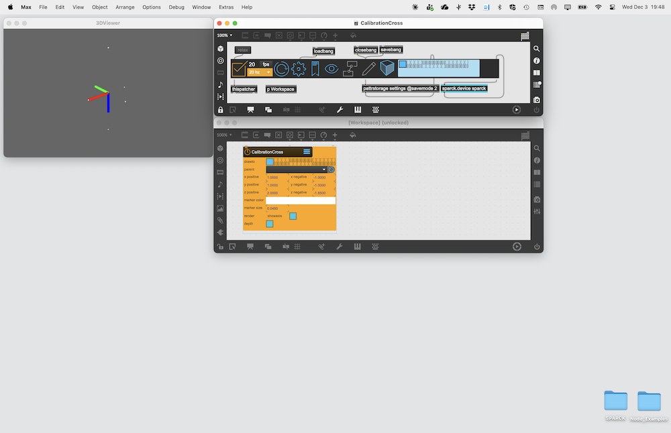Click the 3D cube icon in SPARCK toolbar

(387, 68)
